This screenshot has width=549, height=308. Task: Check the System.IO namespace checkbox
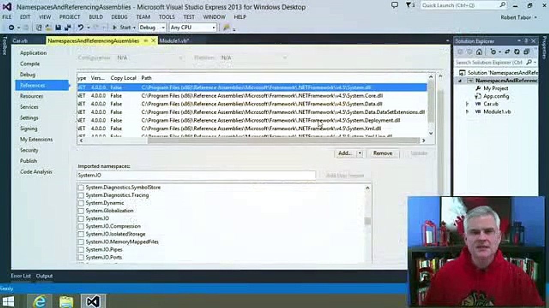coord(81,218)
